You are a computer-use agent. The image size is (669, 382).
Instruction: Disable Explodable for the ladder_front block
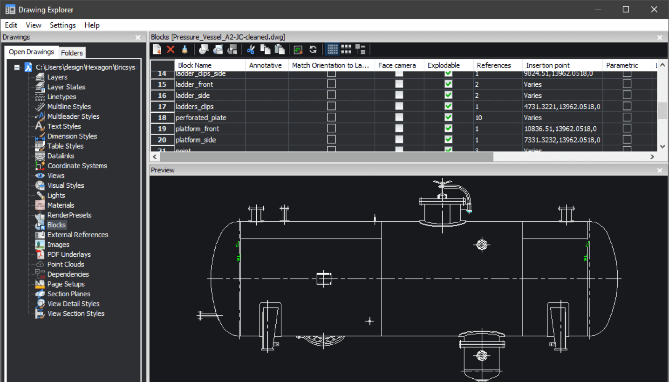click(x=448, y=84)
